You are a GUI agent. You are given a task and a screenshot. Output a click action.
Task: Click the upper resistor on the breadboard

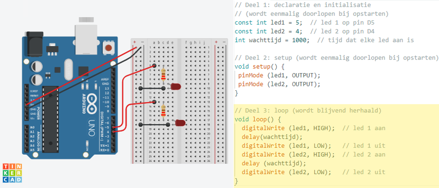coord(164,75)
